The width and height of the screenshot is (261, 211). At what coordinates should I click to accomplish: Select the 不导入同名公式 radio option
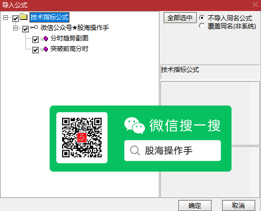202,18
